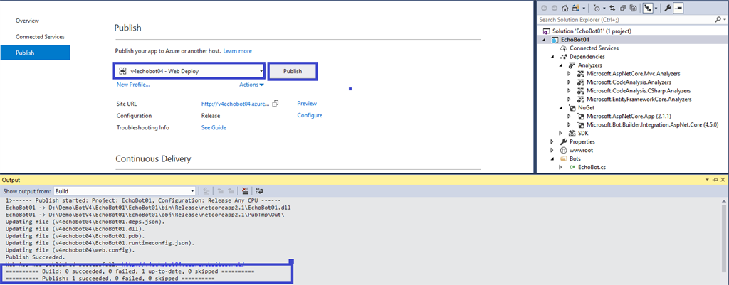Open the views switch dropdown arrow
Screen dimensions: 729x285
pos(584,9)
